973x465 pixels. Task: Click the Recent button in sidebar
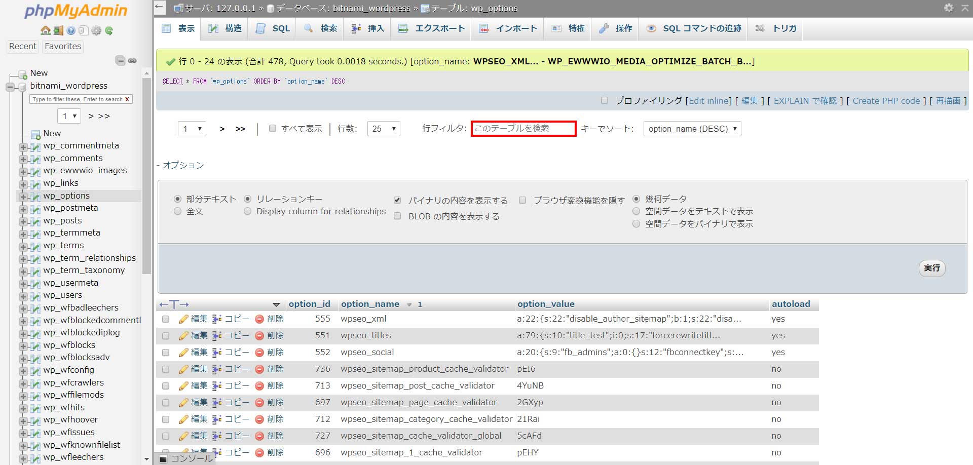click(23, 46)
